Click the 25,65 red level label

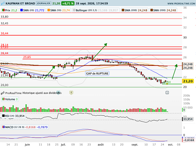pos(27,57)
